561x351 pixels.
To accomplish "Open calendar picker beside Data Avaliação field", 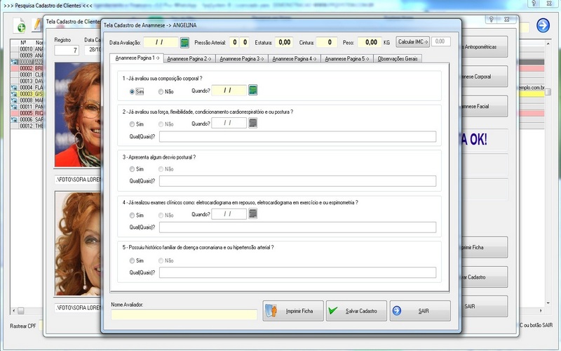I will pyautogui.click(x=184, y=43).
